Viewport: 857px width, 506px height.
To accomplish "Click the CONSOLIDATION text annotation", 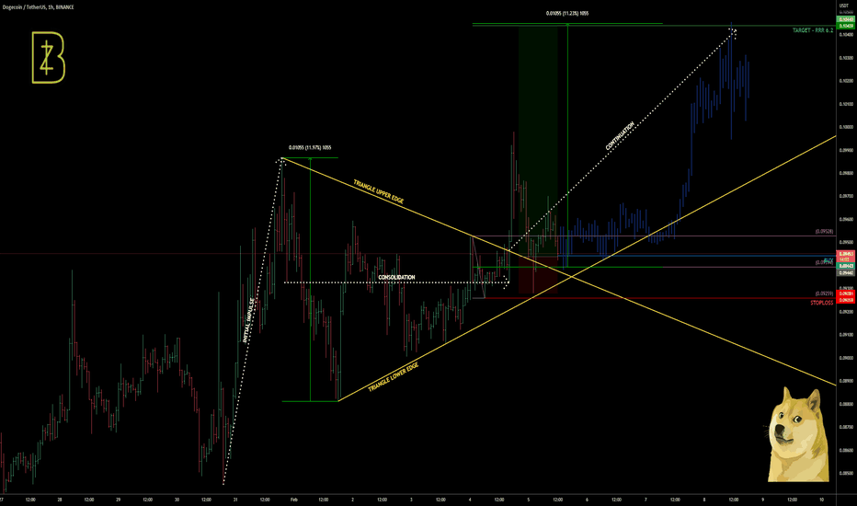I will 397,277.
